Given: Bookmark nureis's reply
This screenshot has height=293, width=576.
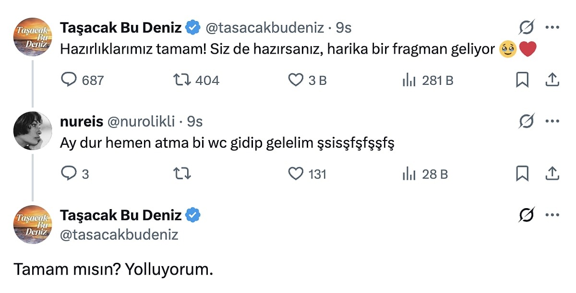Looking at the screenshot, I should point(522,174).
